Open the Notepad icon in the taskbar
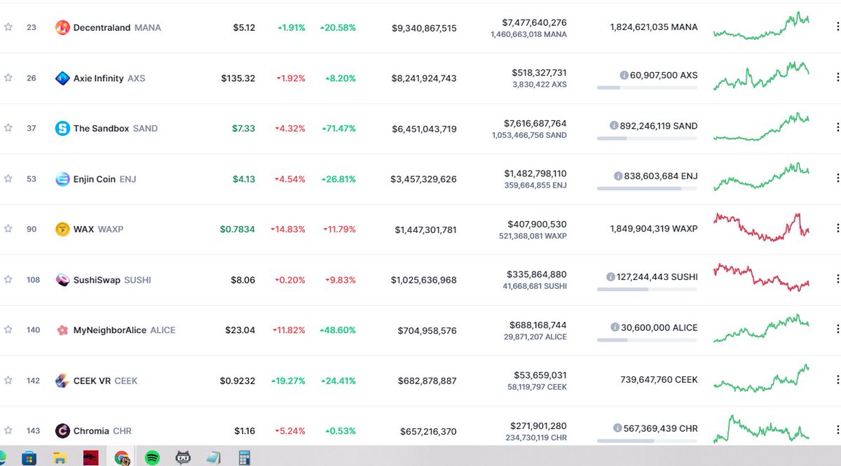 (x=214, y=458)
